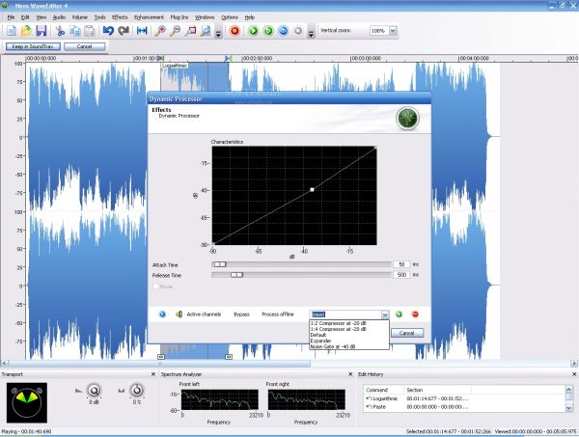This screenshot has width=579, height=437.
Task: Select '1:2 Compressor at -20 dB' preset
Action: click(338, 324)
